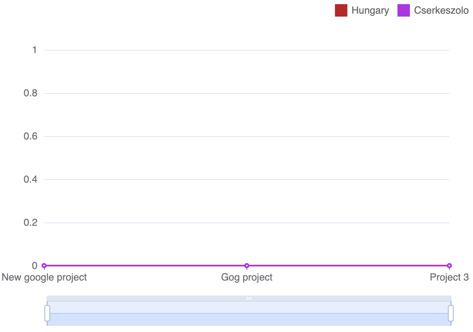This screenshot has width=473, height=332.
Task: Click the y-axis label 0.4
Action: (31, 180)
